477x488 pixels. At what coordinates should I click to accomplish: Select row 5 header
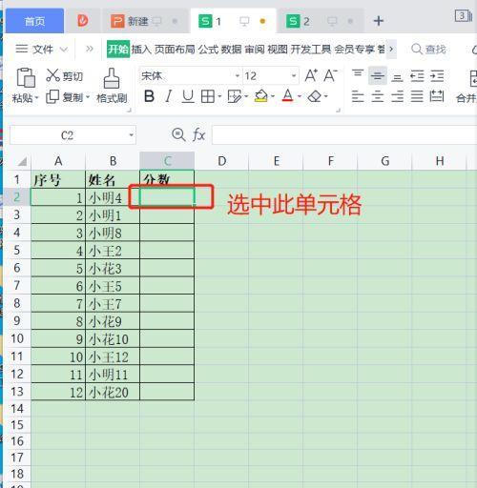click(x=17, y=251)
